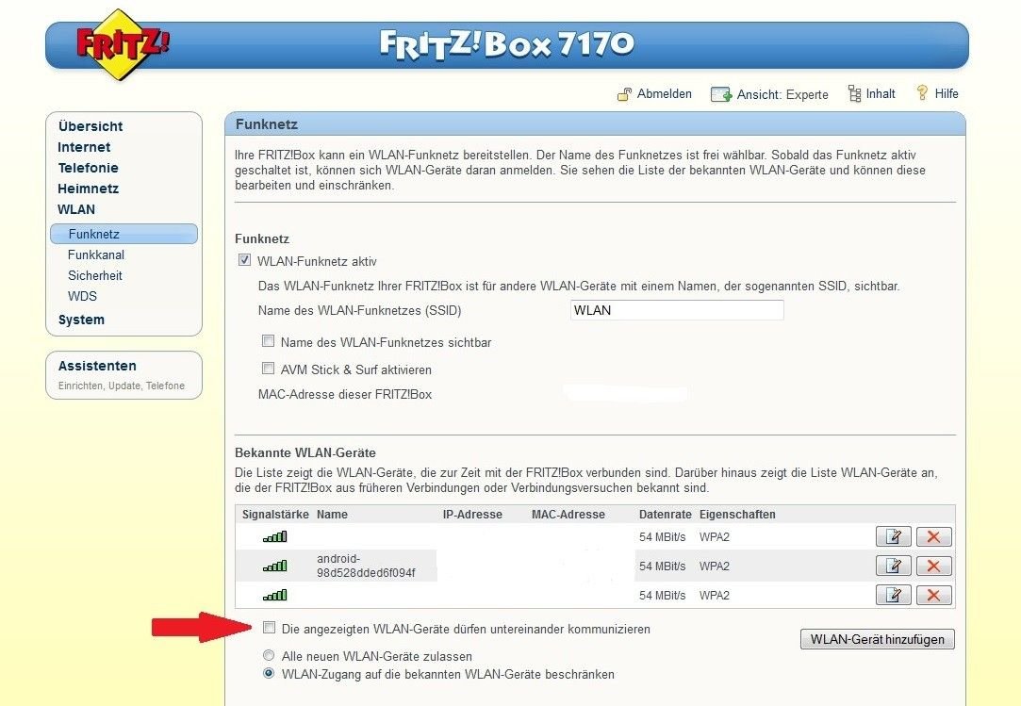Select WDS submenu item
The width and height of the screenshot is (1021, 706).
(x=82, y=296)
